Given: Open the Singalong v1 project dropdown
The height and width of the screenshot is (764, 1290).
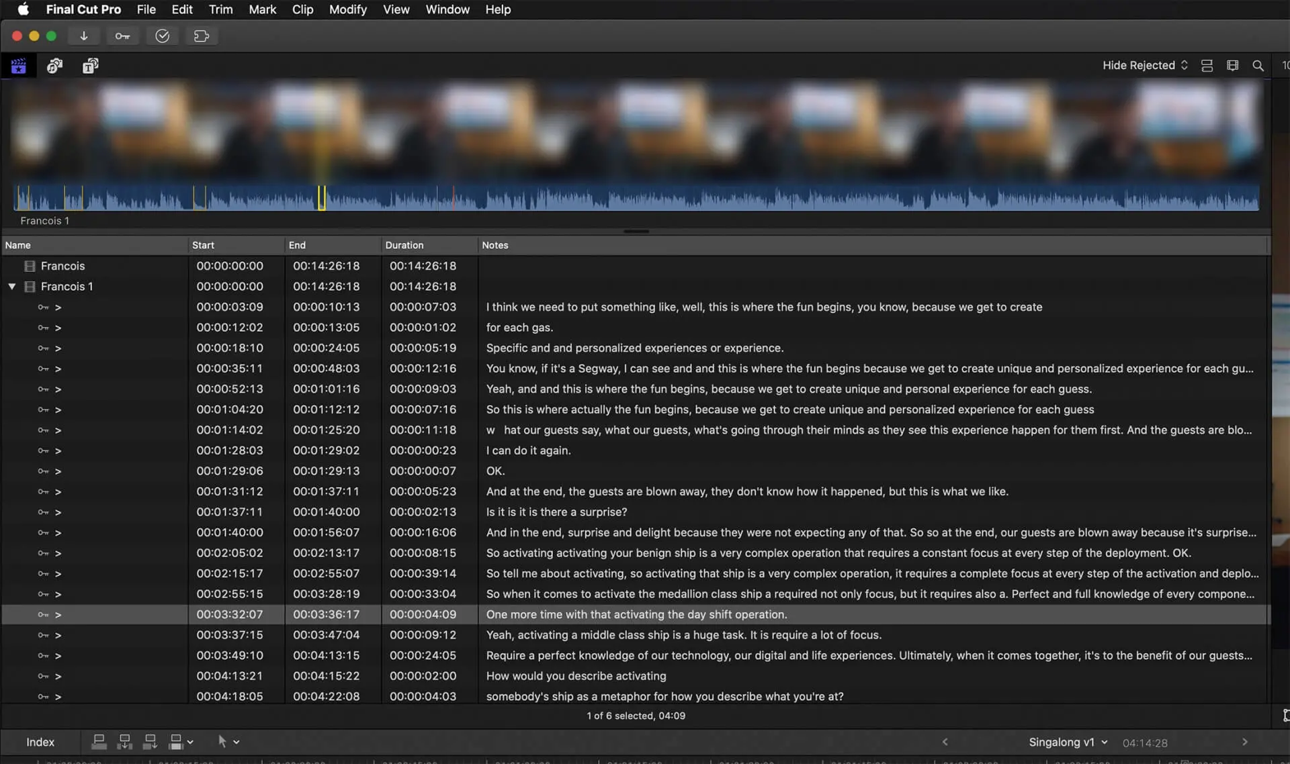Looking at the screenshot, I should (1068, 742).
